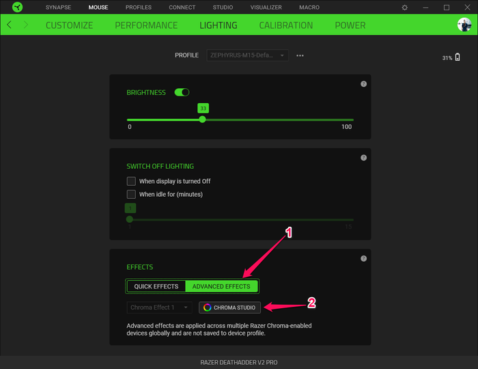Open help icon in Switch Off Lighting panel
Screen dimensions: 478x369
pyautogui.click(x=363, y=158)
